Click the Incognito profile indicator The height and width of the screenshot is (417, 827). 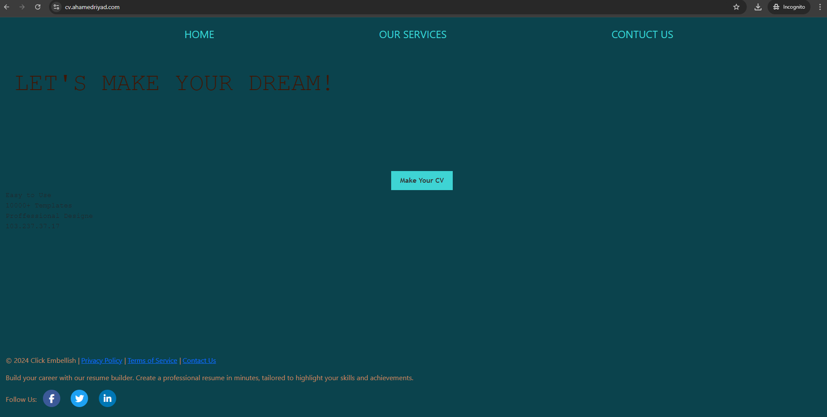click(x=789, y=7)
